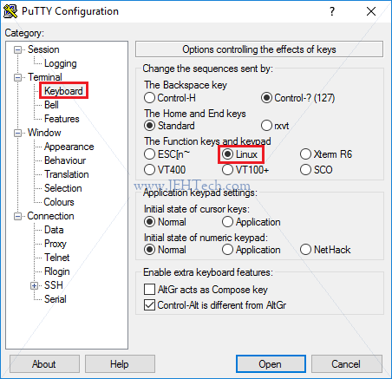Select the SSH category
The image size is (392, 379).
tap(54, 285)
